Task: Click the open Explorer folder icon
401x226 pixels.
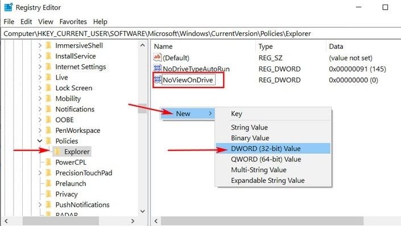Action: [57, 152]
